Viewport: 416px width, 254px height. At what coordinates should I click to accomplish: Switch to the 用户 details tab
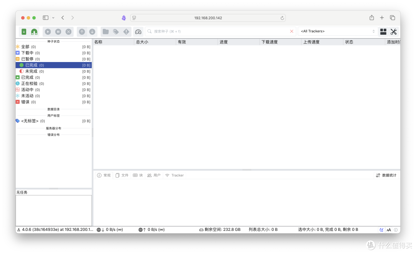(154, 175)
